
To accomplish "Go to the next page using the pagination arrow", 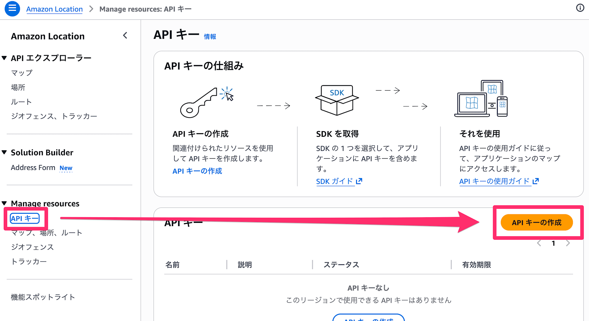I will click(568, 243).
